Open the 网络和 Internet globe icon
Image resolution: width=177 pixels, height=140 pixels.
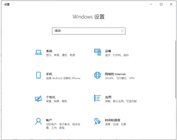(x=98, y=75)
